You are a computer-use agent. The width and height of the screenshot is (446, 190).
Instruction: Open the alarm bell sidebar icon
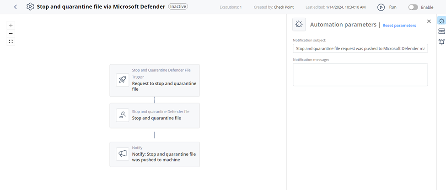(441, 42)
